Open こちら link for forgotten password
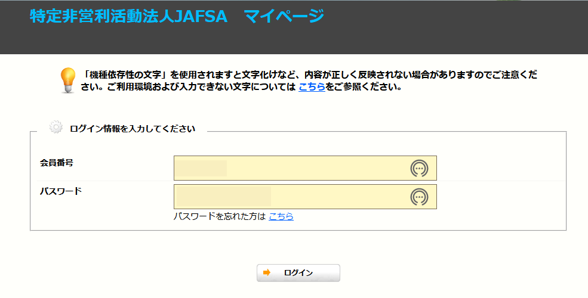Screen dimensions: 588x298 point(281,216)
